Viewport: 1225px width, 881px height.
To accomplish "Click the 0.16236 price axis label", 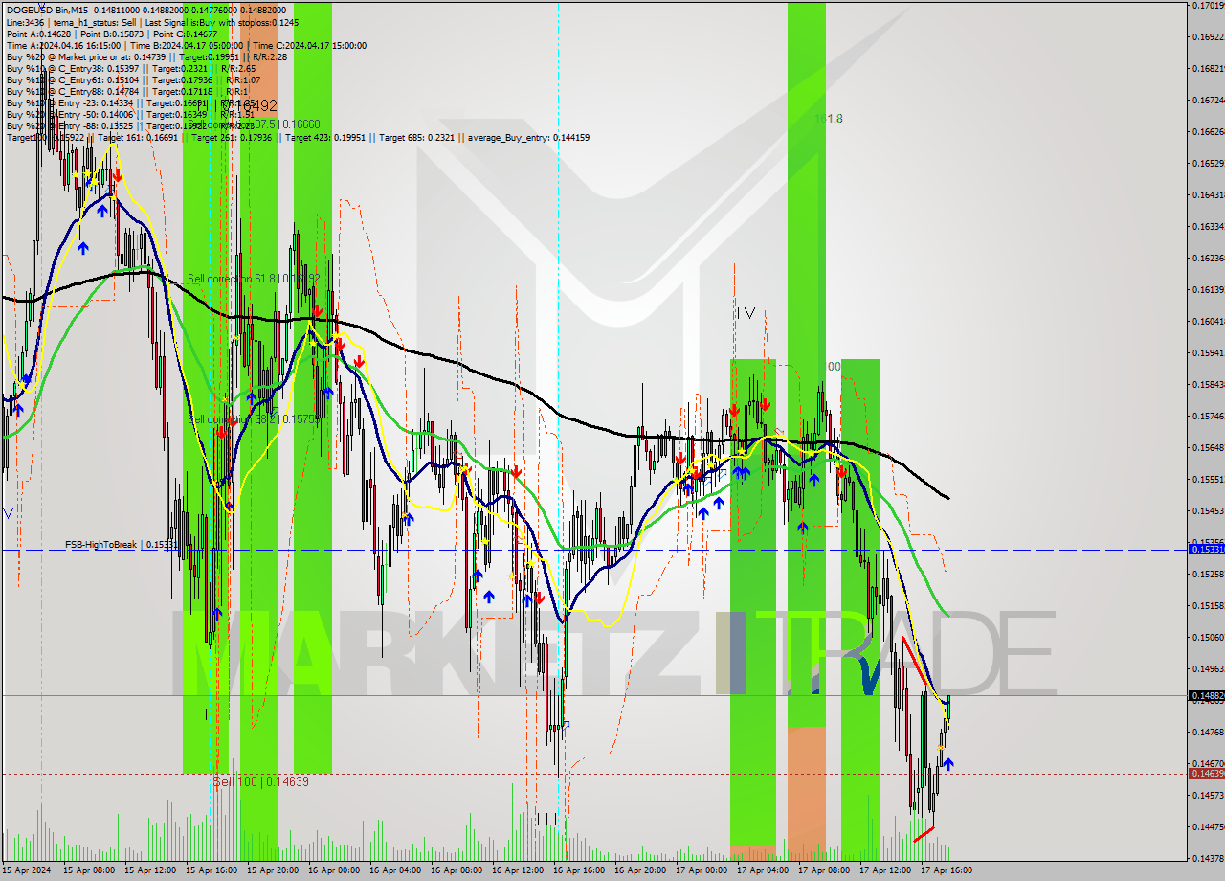I will click(x=1208, y=258).
